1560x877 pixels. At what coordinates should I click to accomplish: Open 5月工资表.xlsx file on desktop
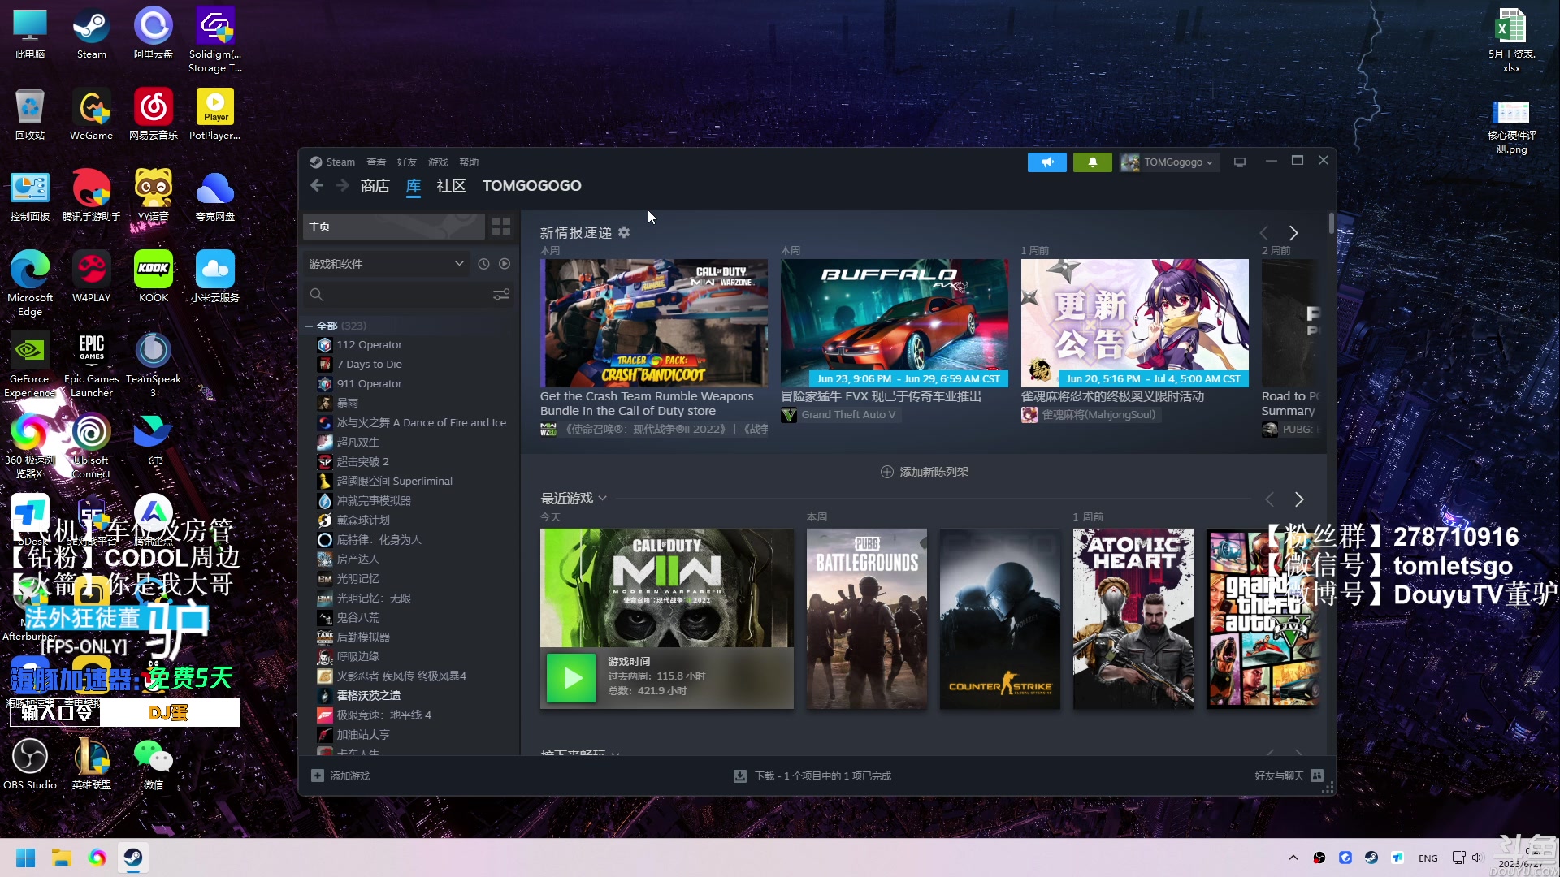(x=1511, y=40)
